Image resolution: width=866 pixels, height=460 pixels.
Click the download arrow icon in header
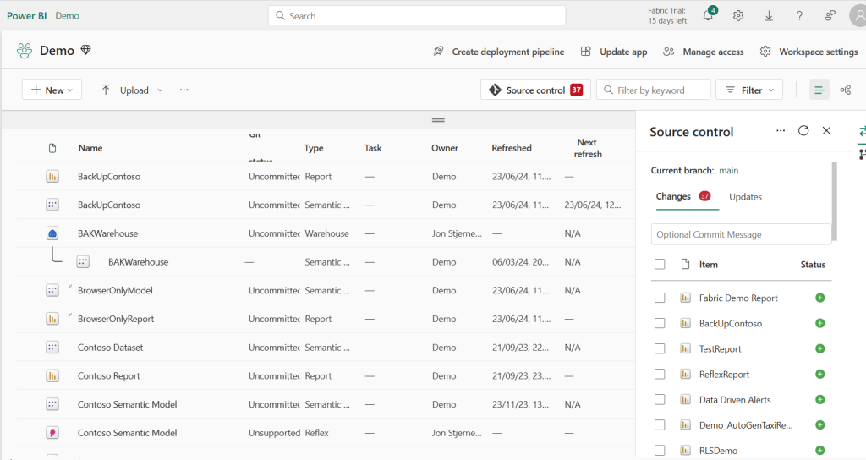[769, 16]
